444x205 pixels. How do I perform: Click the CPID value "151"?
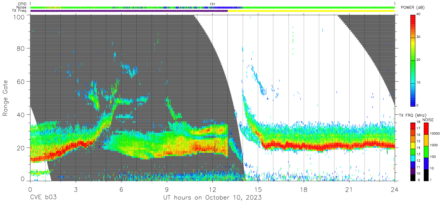(x=213, y=4)
